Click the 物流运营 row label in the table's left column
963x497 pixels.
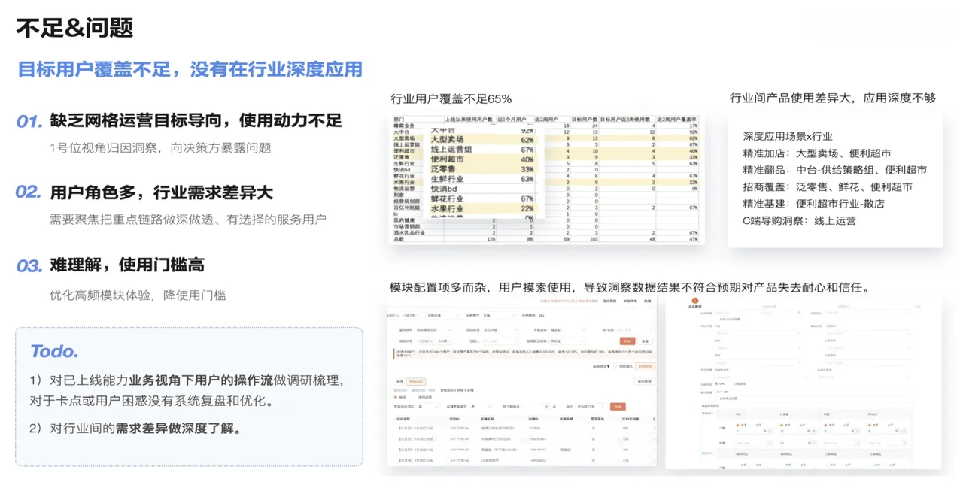point(404,188)
